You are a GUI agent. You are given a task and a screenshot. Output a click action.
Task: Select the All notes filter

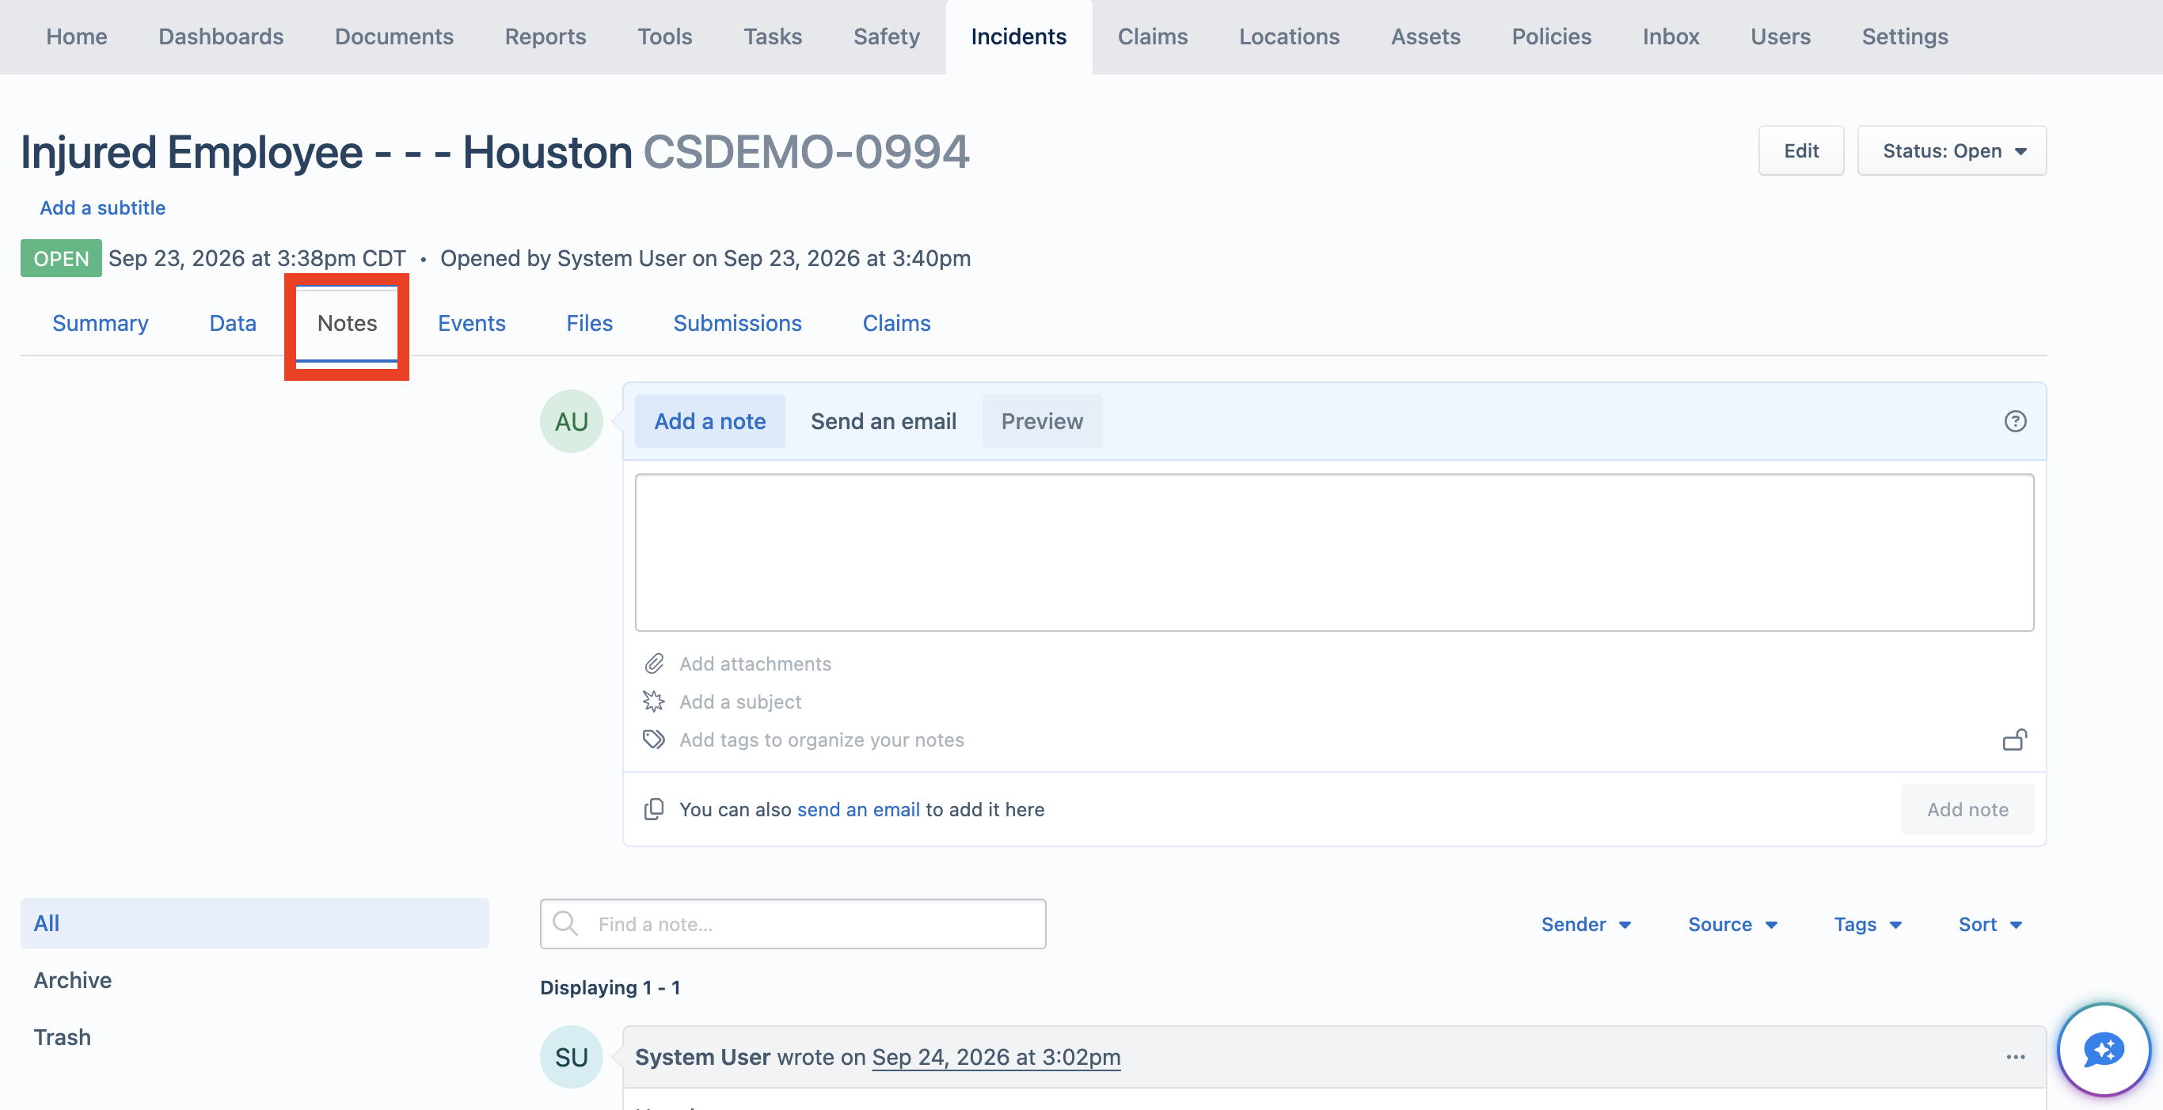(x=254, y=924)
